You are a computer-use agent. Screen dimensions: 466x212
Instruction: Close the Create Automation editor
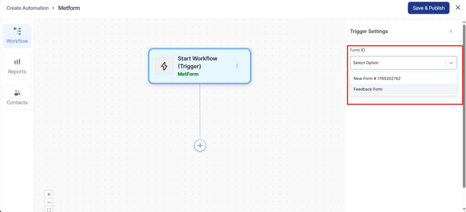coord(458,8)
